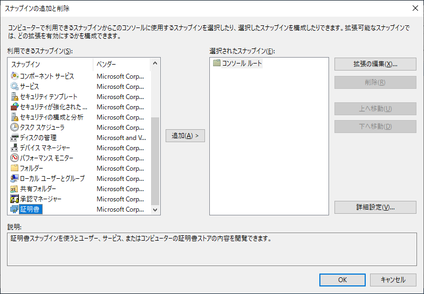Select the 証明書 certificate icon
This screenshot has height=294, width=424.
pyautogui.click(x=15, y=209)
